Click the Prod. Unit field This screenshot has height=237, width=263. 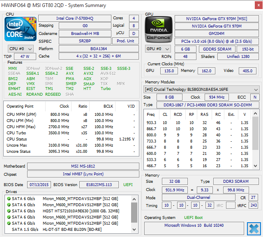pos(125,41)
